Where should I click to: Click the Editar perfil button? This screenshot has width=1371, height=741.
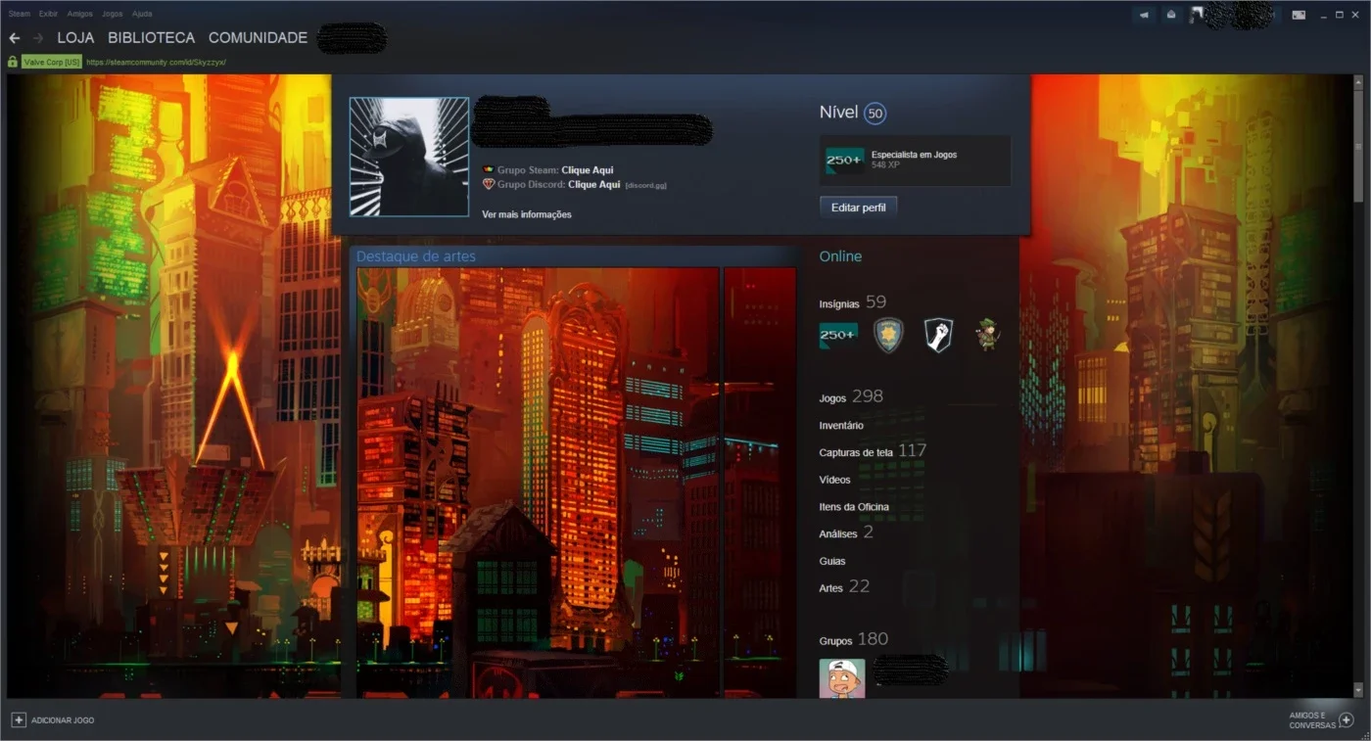coord(858,208)
